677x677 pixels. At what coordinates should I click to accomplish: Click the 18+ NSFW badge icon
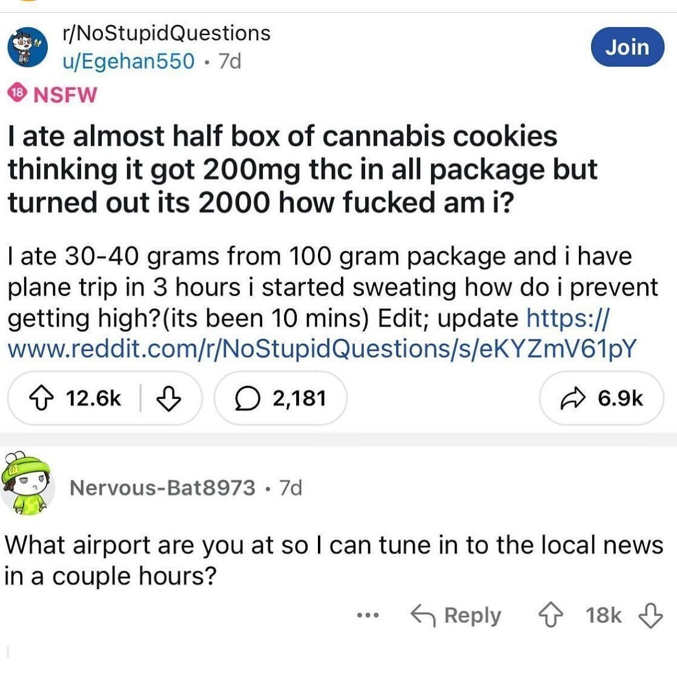(18, 94)
